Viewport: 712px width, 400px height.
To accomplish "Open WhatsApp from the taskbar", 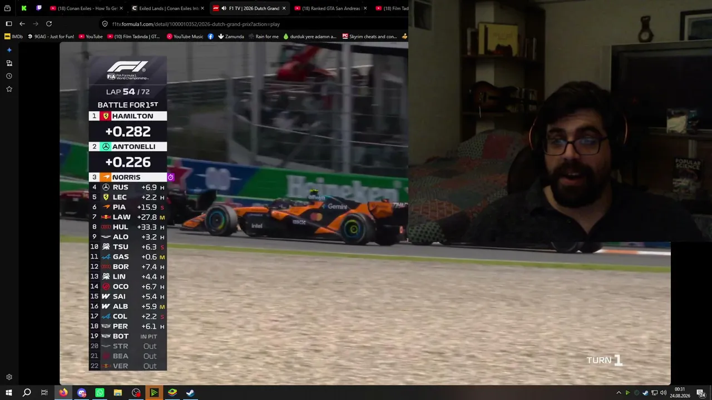I will (100, 393).
